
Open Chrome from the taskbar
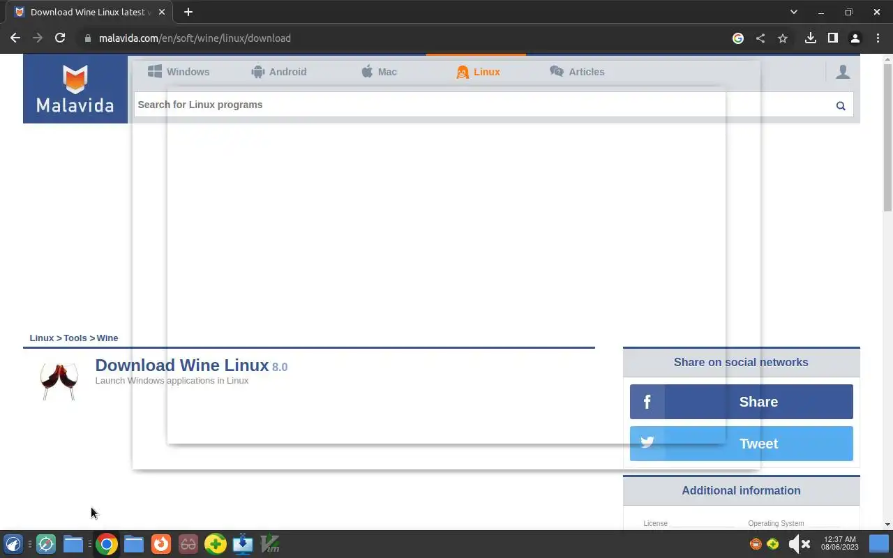[x=107, y=544]
